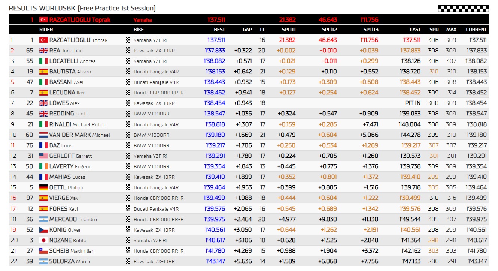498x271 pixels.
Task: Click Chilean flag beside Scheib Maximilian
Action: click(x=43, y=250)
